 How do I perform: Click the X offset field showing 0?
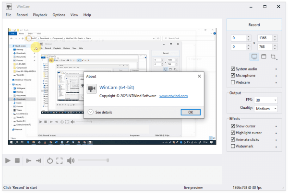pyautogui.click(x=239, y=38)
